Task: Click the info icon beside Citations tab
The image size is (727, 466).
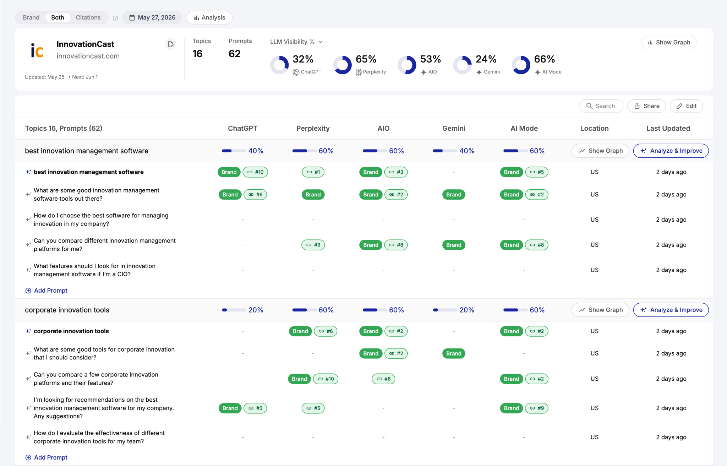Action: [115, 18]
